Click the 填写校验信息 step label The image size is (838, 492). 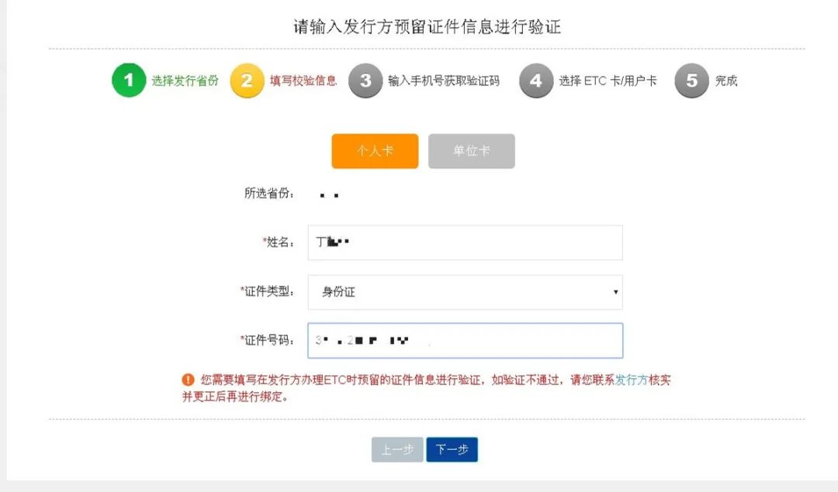click(303, 81)
